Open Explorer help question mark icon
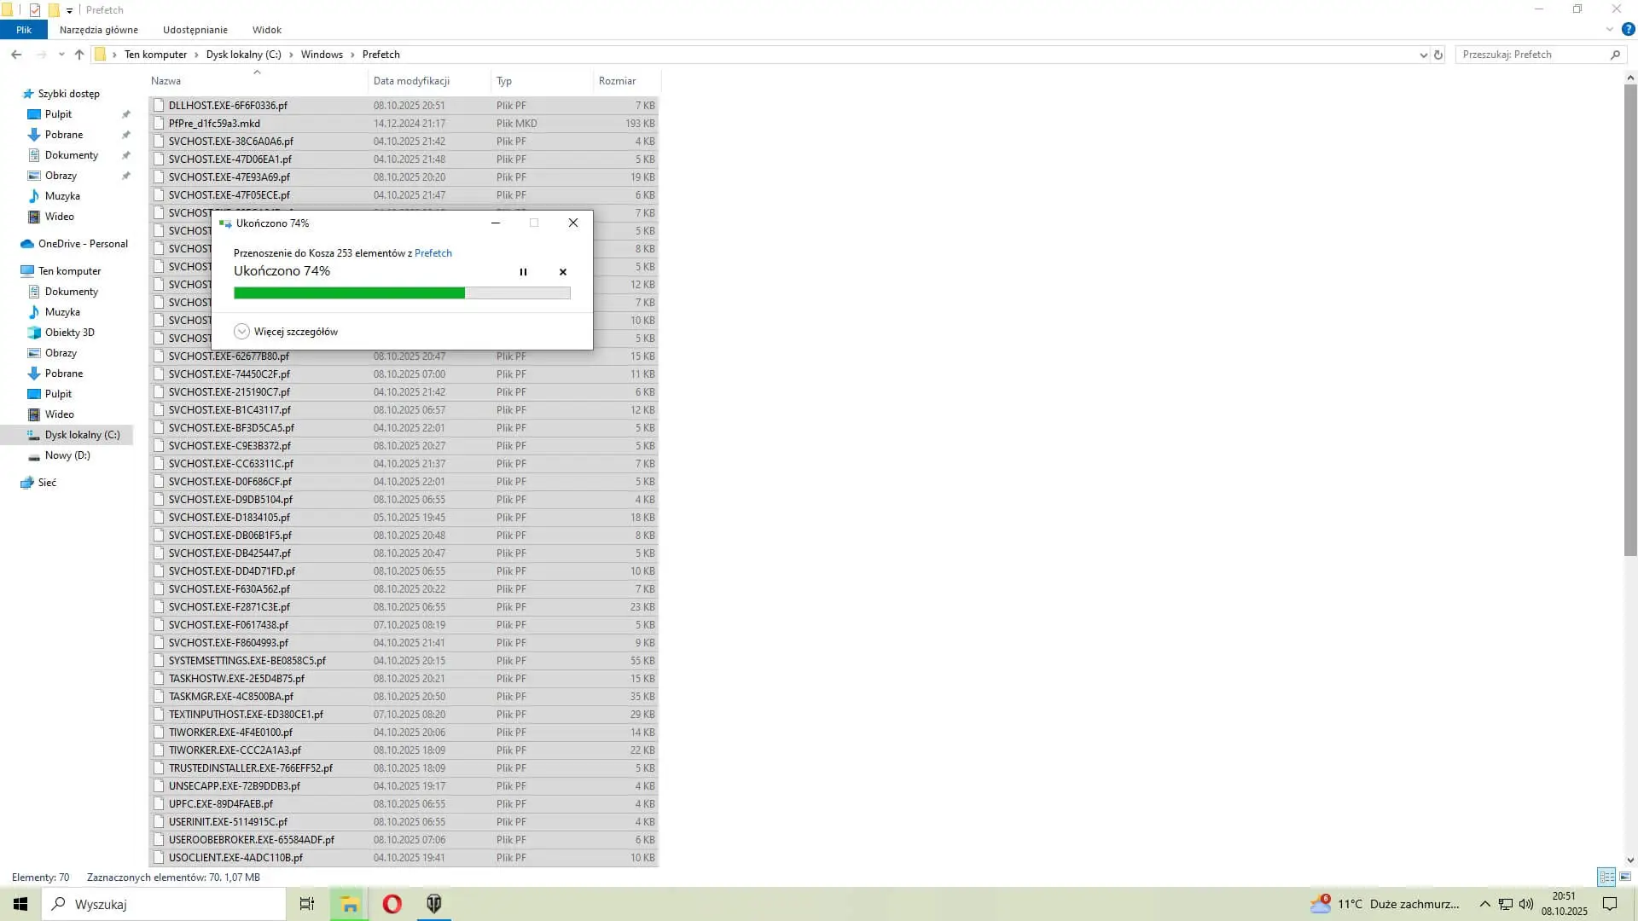 (1628, 29)
